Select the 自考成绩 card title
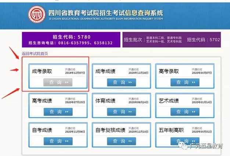 click(42, 130)
